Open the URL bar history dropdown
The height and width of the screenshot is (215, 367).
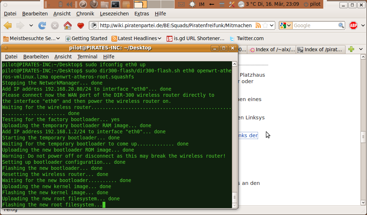[272, 25]
